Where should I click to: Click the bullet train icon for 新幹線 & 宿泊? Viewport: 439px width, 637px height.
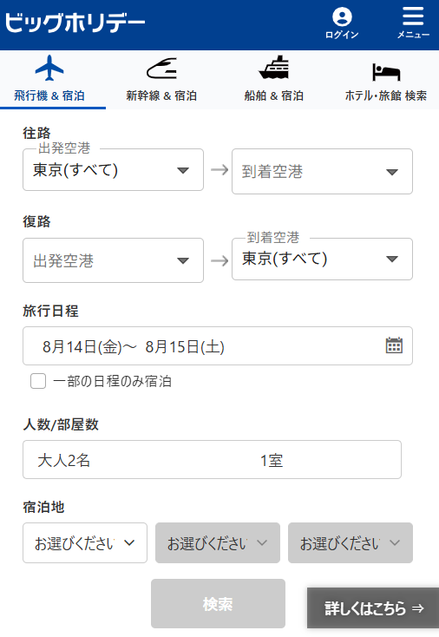coord(161,69)
